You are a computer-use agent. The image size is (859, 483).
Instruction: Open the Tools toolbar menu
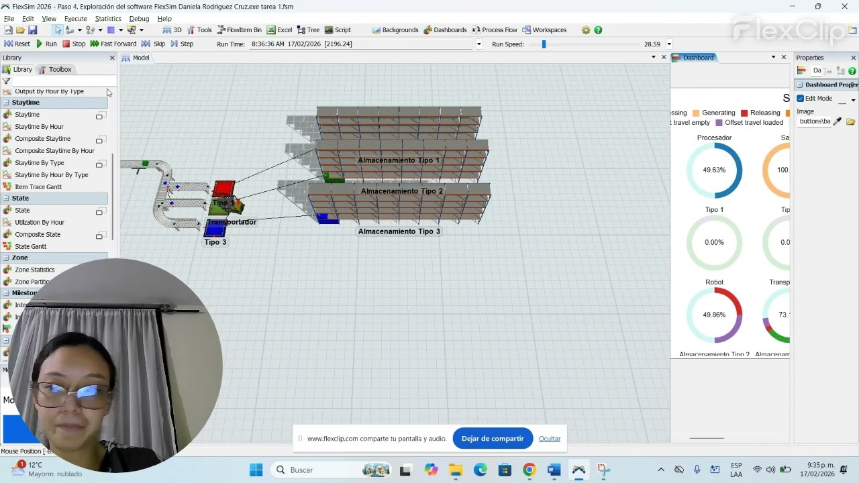coord(199,30)
